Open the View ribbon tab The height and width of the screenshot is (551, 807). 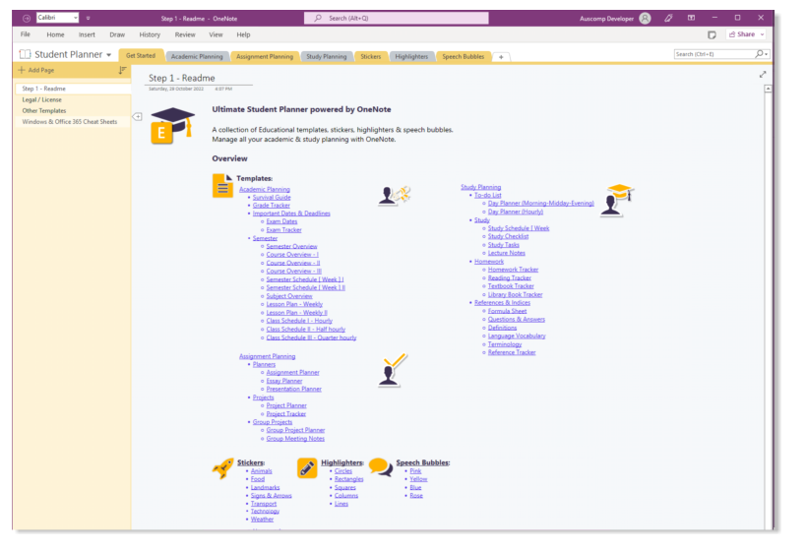point(216,34)
